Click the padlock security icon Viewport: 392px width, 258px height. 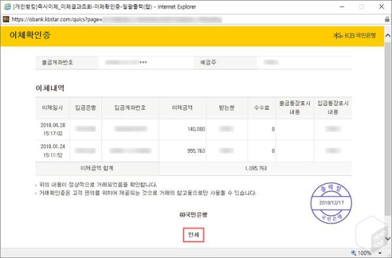click(387, 19)
